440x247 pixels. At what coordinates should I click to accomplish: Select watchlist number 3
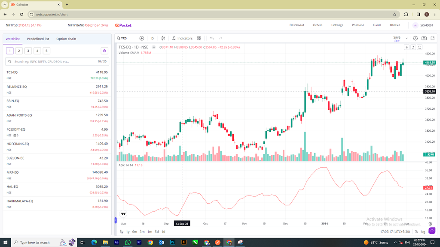(x=28, y=51)
